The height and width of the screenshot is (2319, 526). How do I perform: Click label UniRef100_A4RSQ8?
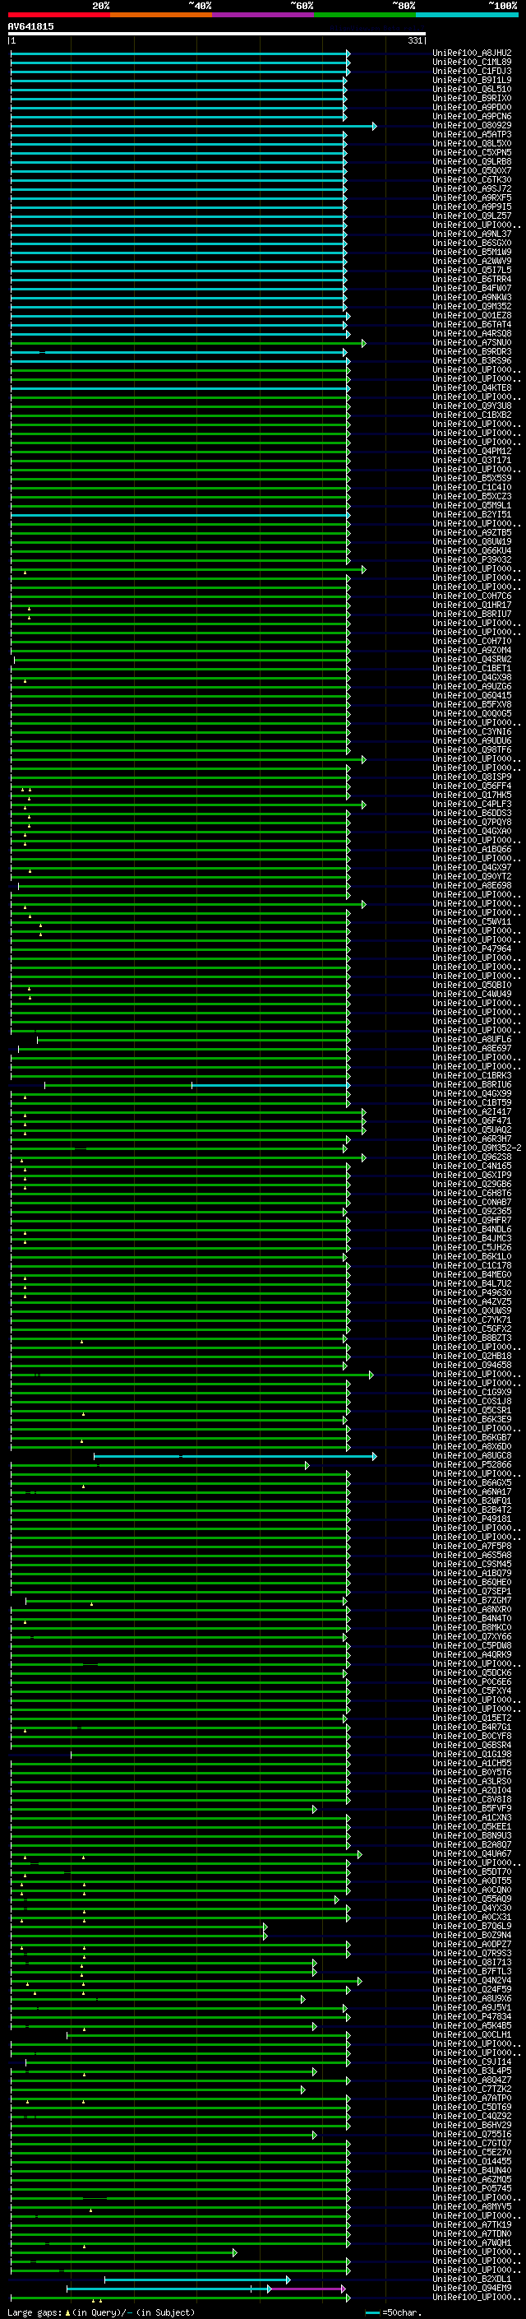click(x=472, y=334)
